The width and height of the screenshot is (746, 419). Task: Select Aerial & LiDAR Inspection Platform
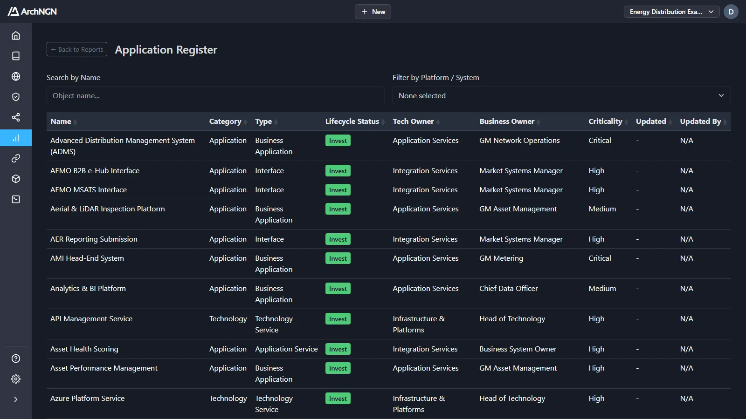(108, 209)
